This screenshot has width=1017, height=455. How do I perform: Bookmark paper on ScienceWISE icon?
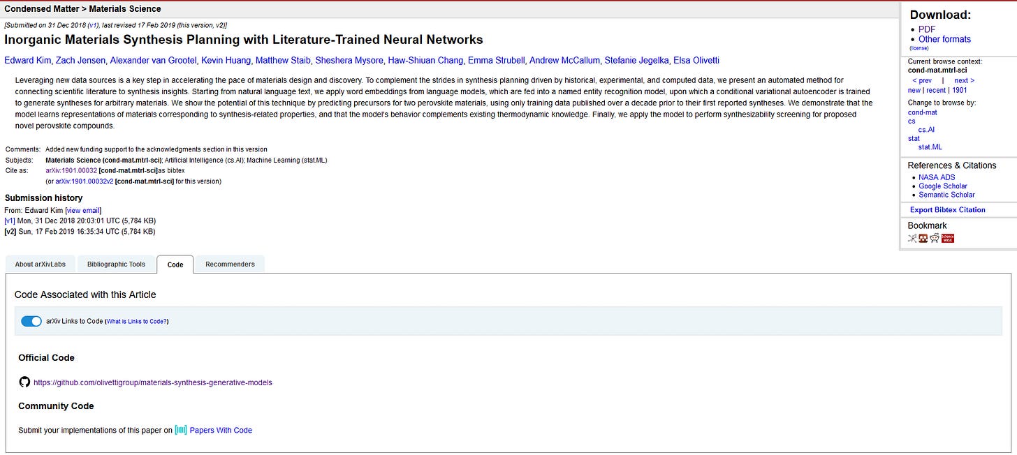pos(947,238)
